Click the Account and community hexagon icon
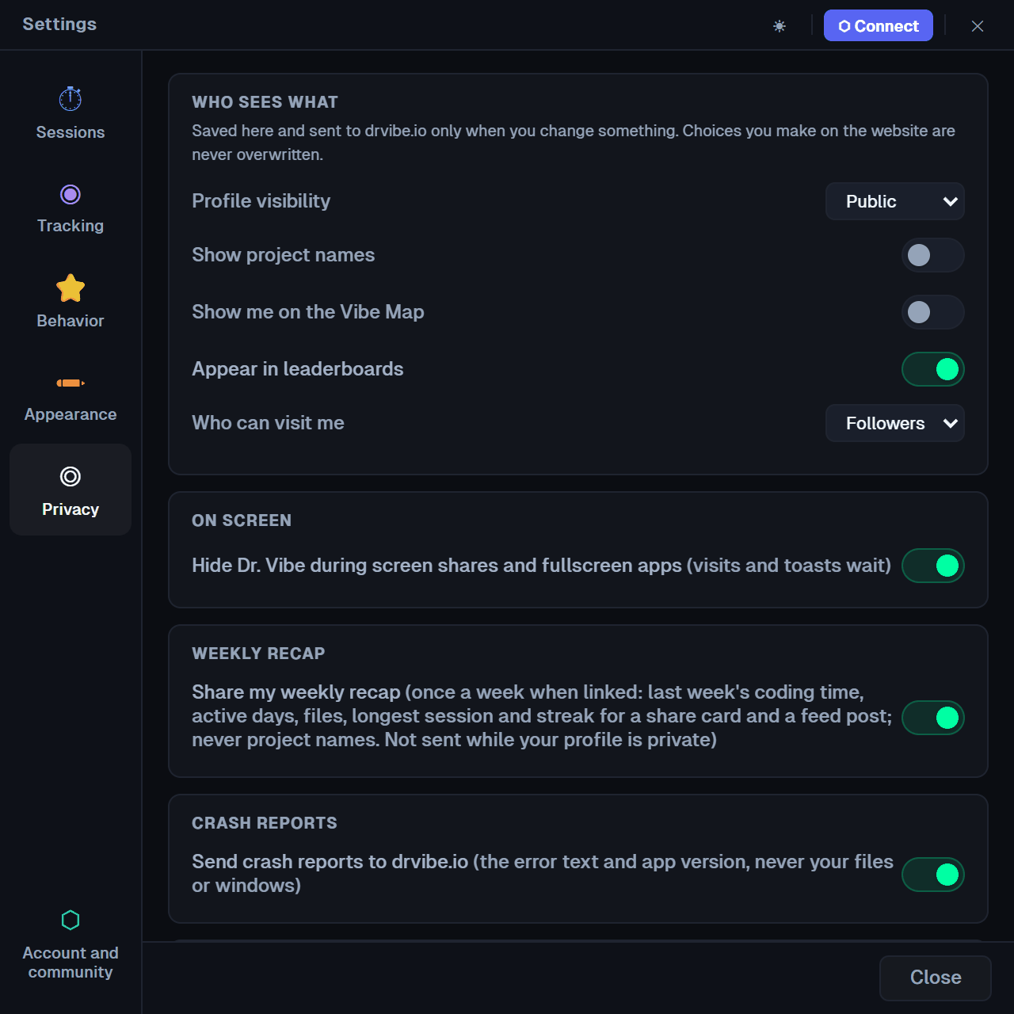Image resolution: width=1014 pixels, height=1014 pixels. pyautogui.click(x=71, y=920)
